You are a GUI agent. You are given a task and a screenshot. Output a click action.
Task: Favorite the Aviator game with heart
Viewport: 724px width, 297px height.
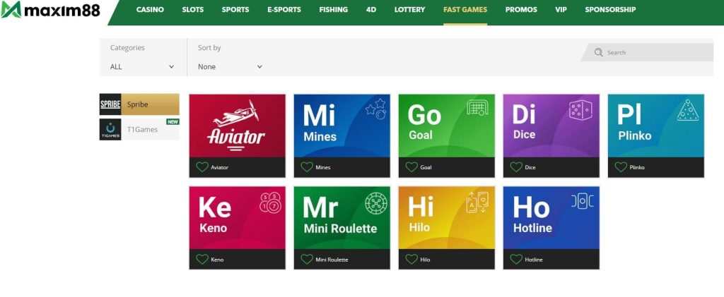click(x=202, y=167)
